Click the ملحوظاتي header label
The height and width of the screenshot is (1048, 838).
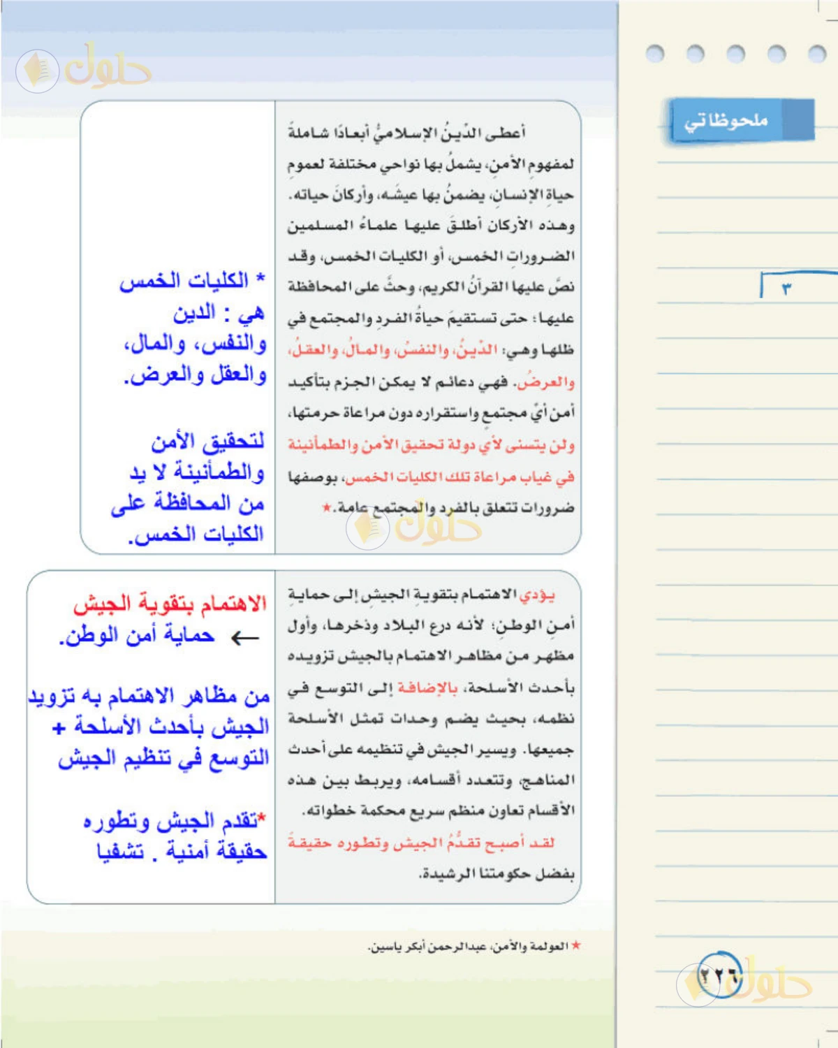coord(726,122)
